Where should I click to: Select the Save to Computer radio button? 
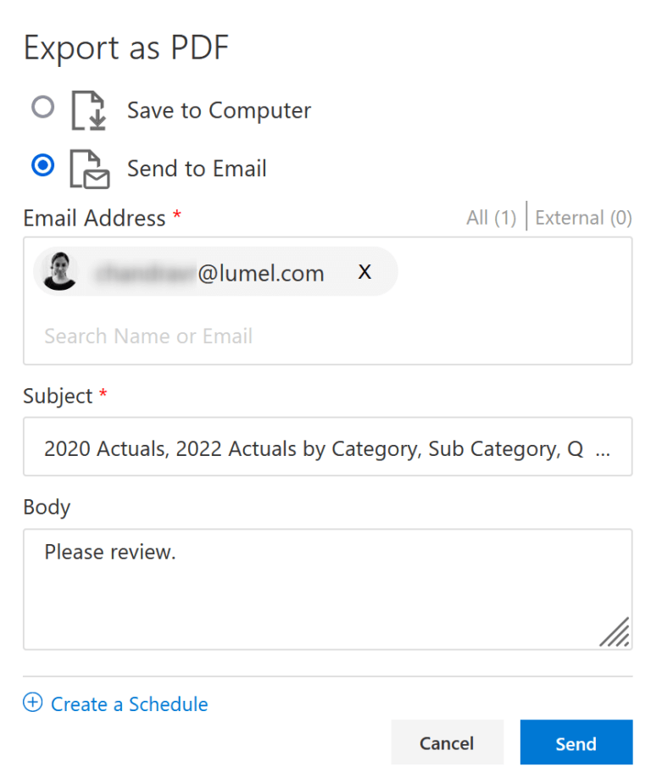pos(42,108)
